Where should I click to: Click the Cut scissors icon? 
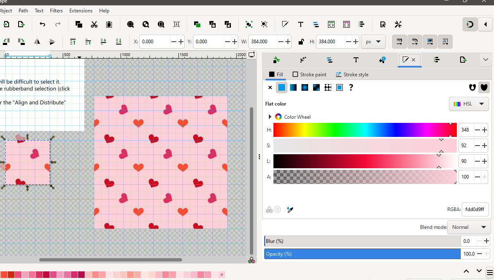click(94, 24)
